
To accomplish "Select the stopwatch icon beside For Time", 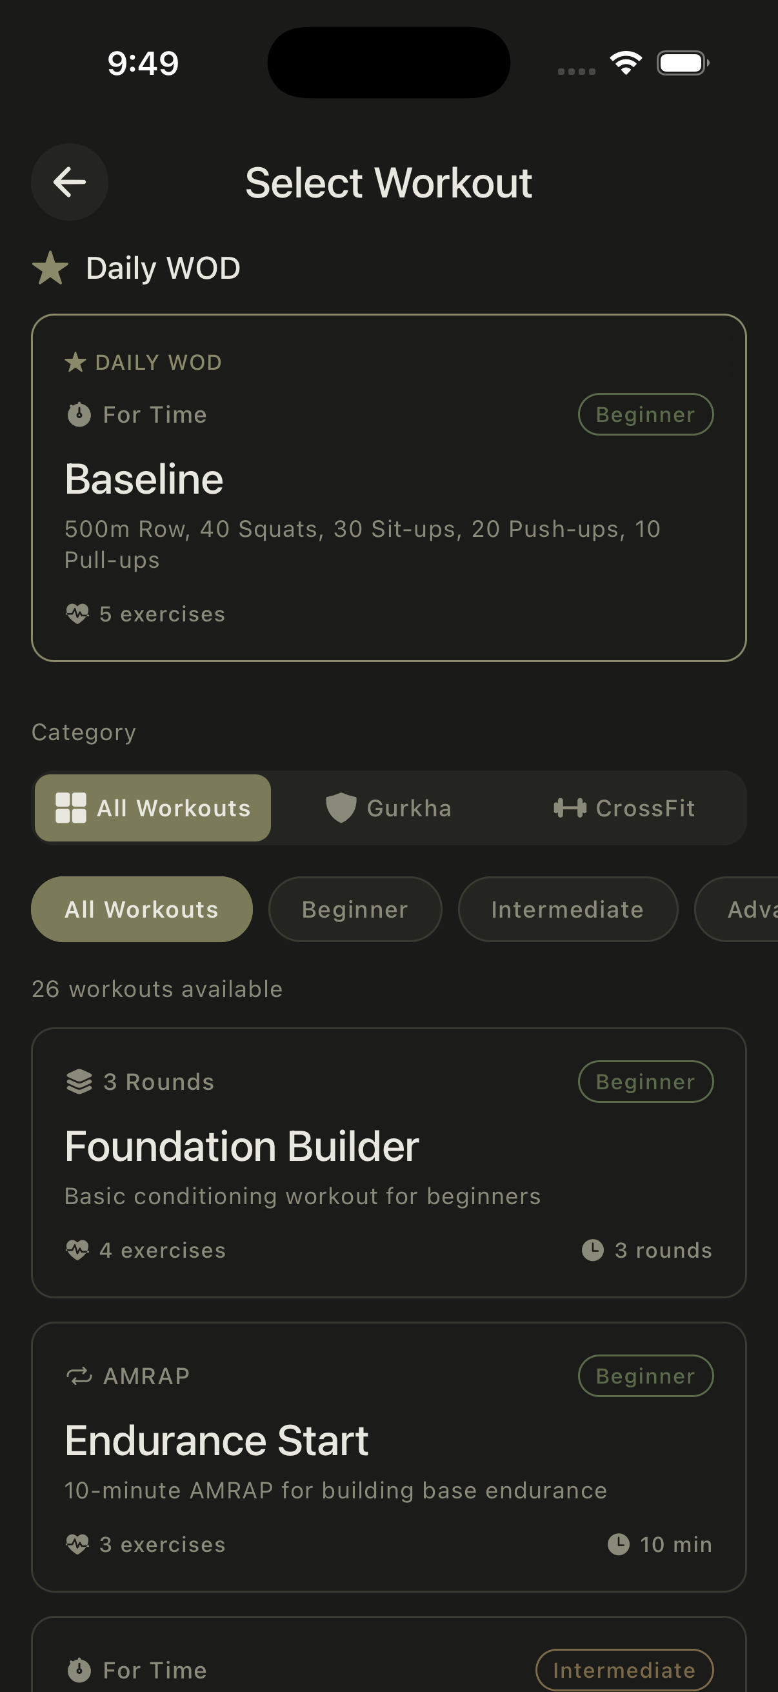I will tap(77, 414).
